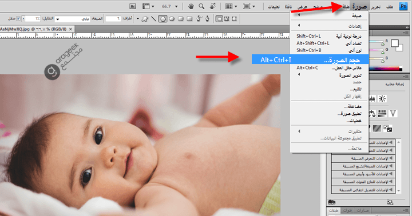The height and width of the screenshot is (216, 412).
Task: Choose مقاس حائل العمل (Canvas Size) entry
Action: coord(330,68)
